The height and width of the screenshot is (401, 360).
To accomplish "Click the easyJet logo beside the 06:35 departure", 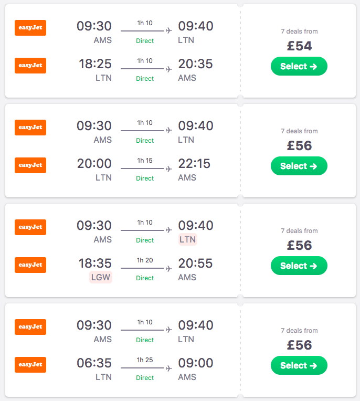I will [30, 365].
